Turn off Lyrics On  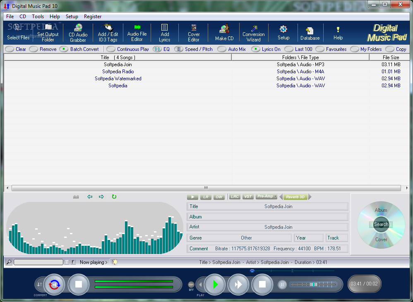point(255,49)
